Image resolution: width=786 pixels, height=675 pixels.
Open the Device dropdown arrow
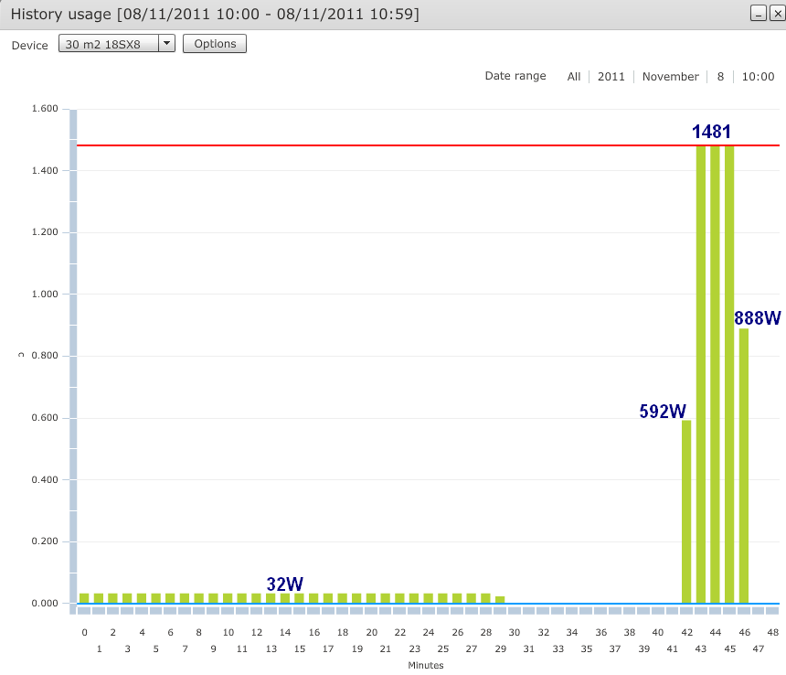tap(166, 44)
